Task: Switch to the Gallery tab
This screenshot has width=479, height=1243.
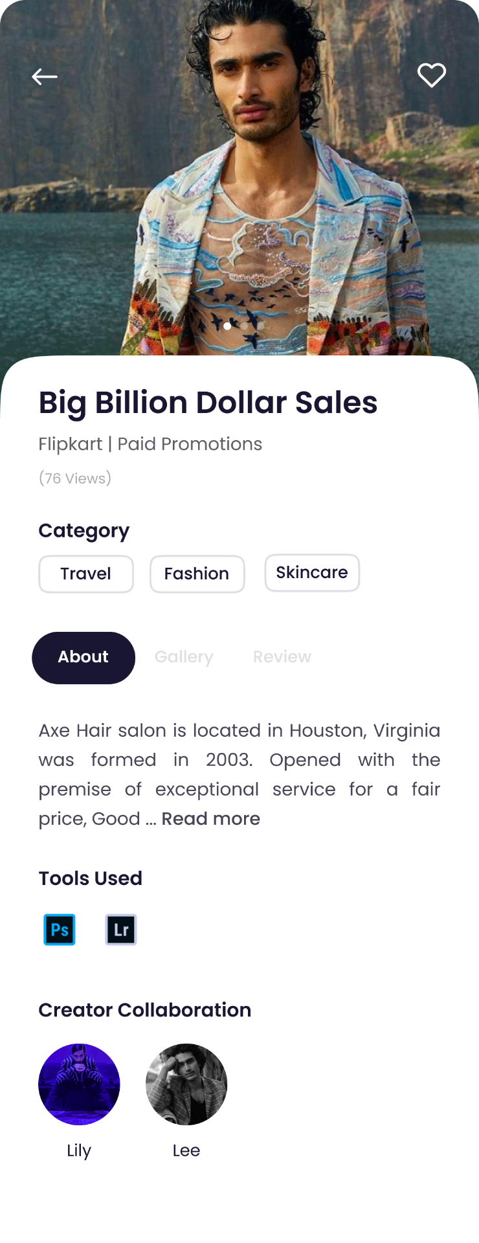Action: tap(184, 657)
